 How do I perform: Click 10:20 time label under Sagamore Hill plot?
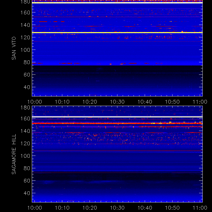click(x=90, y=208)
